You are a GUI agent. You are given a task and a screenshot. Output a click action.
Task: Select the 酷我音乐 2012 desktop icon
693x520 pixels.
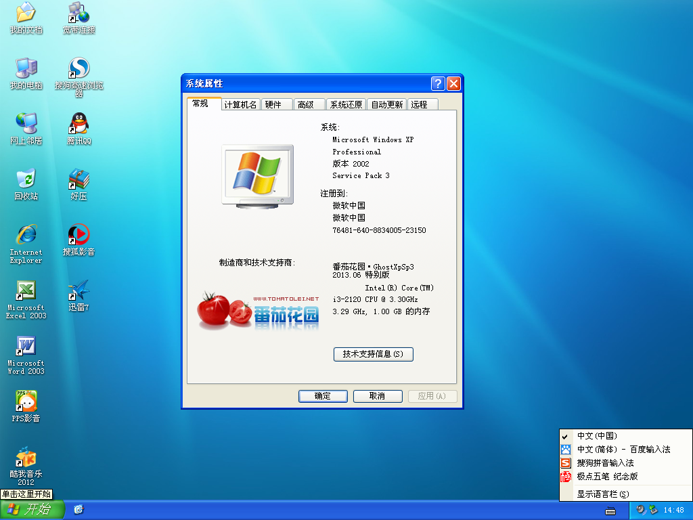pos(26,466)
